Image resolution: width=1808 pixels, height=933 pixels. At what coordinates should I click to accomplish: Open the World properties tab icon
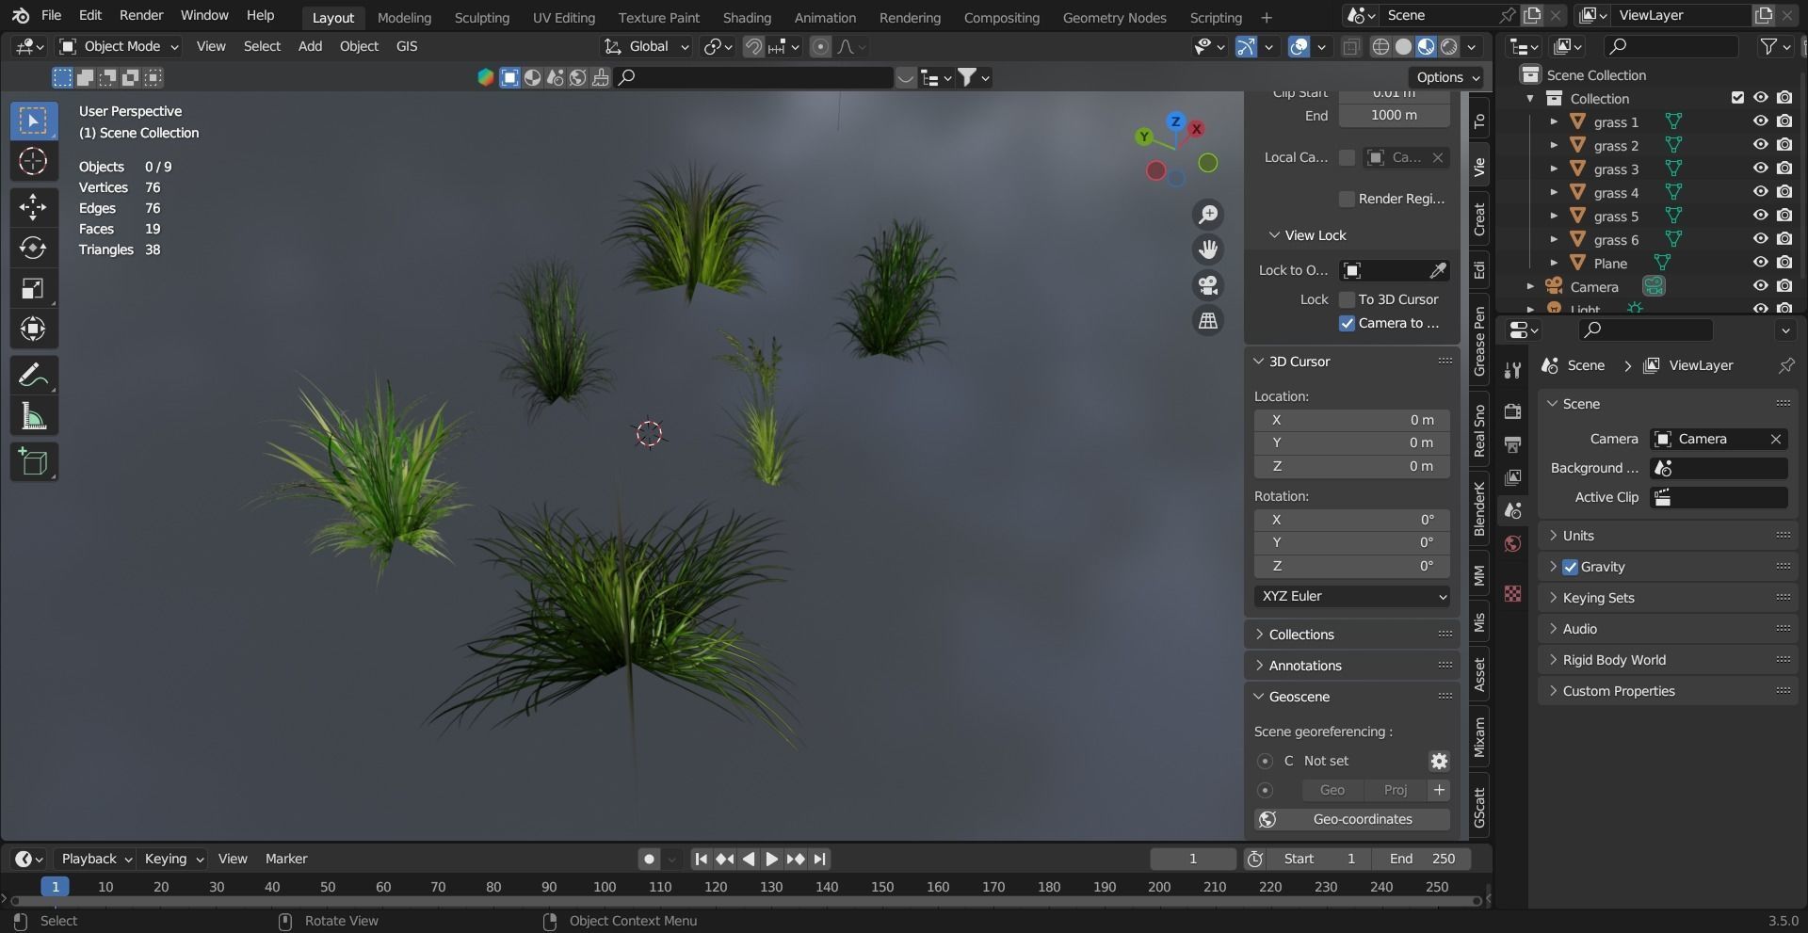[1512, 543]
